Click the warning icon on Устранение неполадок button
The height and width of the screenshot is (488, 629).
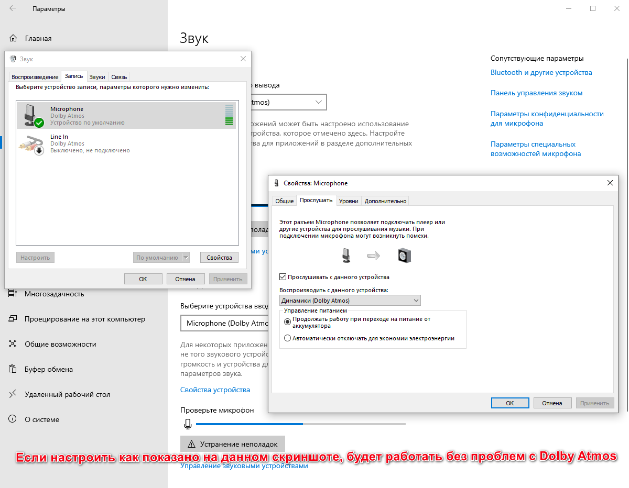pyautogui.click(x=191, y=444)
